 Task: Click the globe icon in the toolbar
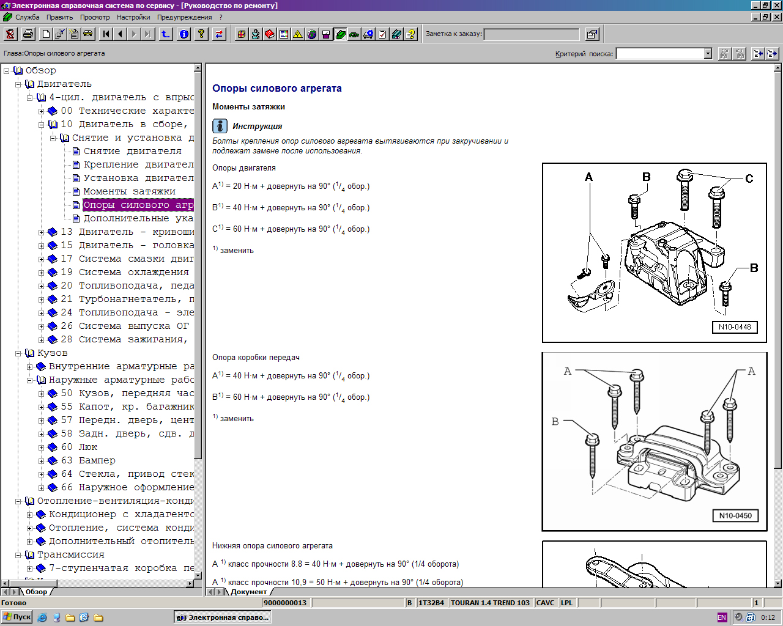[x=312, y=34]
